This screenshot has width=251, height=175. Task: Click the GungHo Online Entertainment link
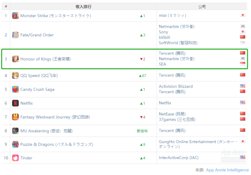[198, 144]
